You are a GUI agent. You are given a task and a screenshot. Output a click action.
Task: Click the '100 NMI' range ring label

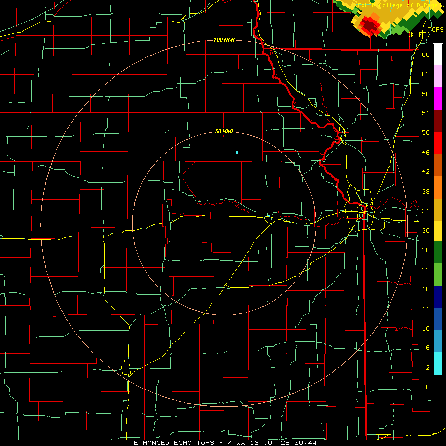tap(224, 40)
